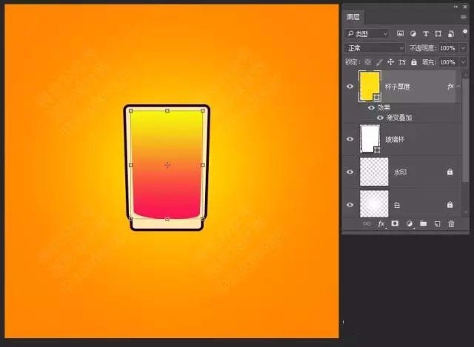The width and height of the screenshot is (474, 347).
Task: Click the fx badge on 杯子厚度 layer
Action: [x=450, y=87]
